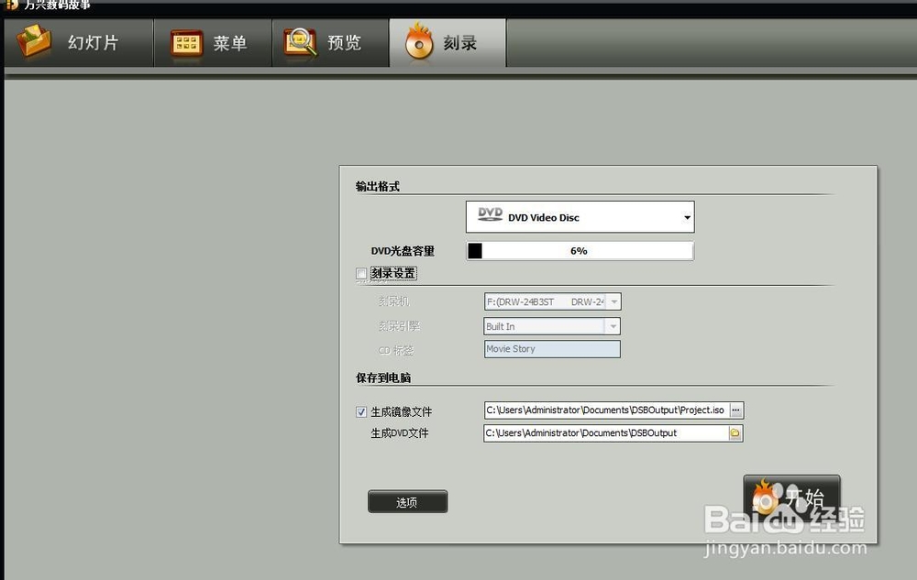The image size is (917, 580).
Task: Open the Built In burn engine dropdown
Action: tap(613, 325)
